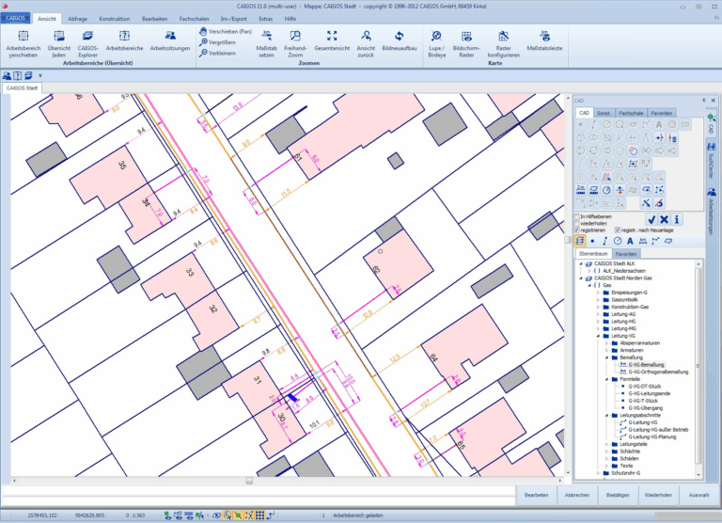Screen dimensions: 722x523
Task: Collapse the Leitungsabschnitte tree node
Action: [606, 415]
